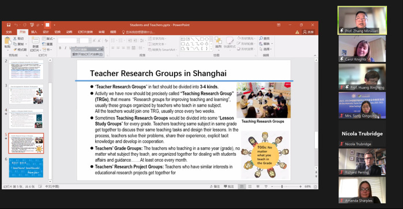Center text in paragraph group
Screen dimensions: 403x209
coord(118,48)
